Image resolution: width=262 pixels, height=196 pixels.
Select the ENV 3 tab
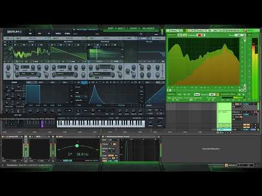(x=53, y=82)
